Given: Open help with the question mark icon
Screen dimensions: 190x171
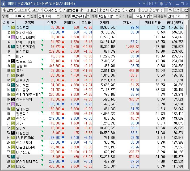Looking at the screenshot, I should 170,3.
